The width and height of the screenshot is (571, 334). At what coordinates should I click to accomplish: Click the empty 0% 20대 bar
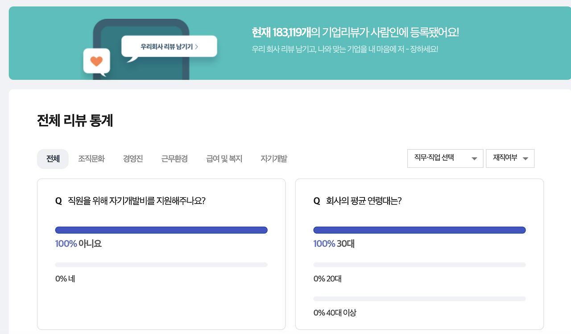point(419,265)
